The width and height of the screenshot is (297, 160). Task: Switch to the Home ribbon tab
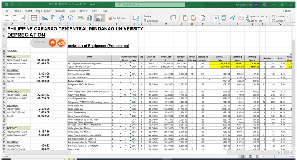click(18, 11)
